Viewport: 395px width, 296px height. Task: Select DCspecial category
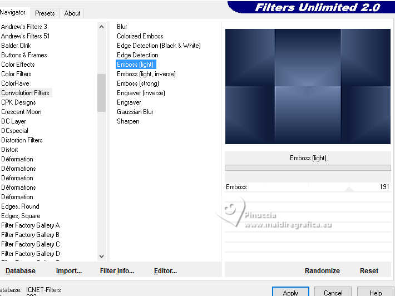(14, 131)
